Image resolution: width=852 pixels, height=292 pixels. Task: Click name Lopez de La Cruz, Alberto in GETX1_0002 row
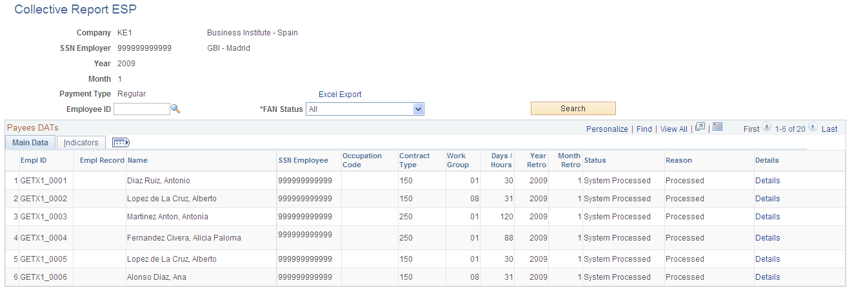(x=172, y=199)
